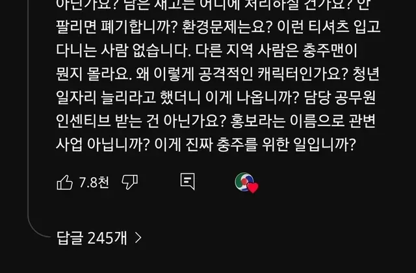Image resolution: width=416 pixels, height=273 pixels.
Task: Tap comment line starting with 일자리 늘리라고
Action: tap(216, 97)
